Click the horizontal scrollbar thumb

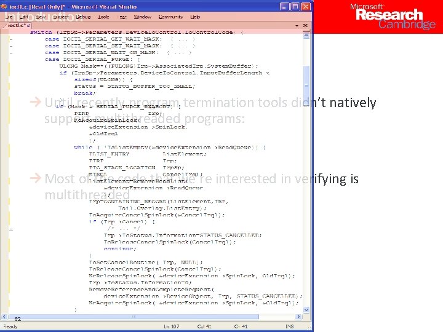click(133, 317)
